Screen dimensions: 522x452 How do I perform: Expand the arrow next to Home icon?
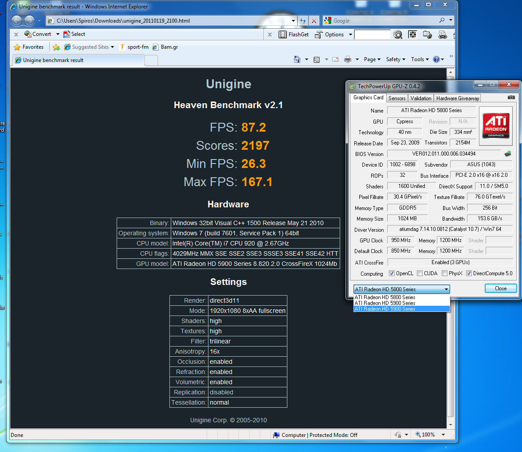(x=306, y=59)
